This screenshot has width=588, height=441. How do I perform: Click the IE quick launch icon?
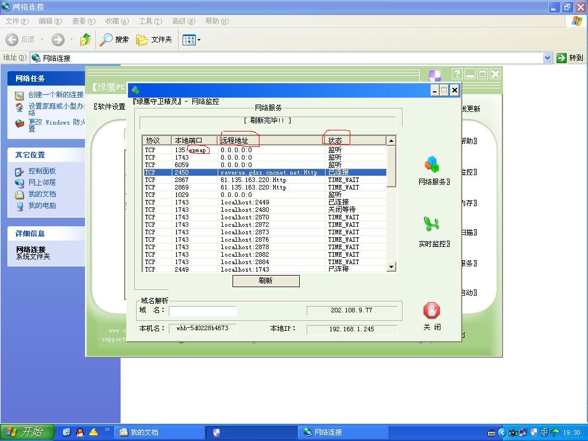pyautogui.click(x=67, y=432)
